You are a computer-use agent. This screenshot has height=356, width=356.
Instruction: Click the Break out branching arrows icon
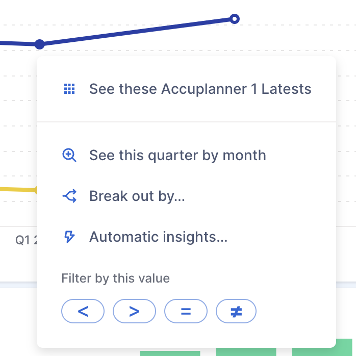pos(69,196)
